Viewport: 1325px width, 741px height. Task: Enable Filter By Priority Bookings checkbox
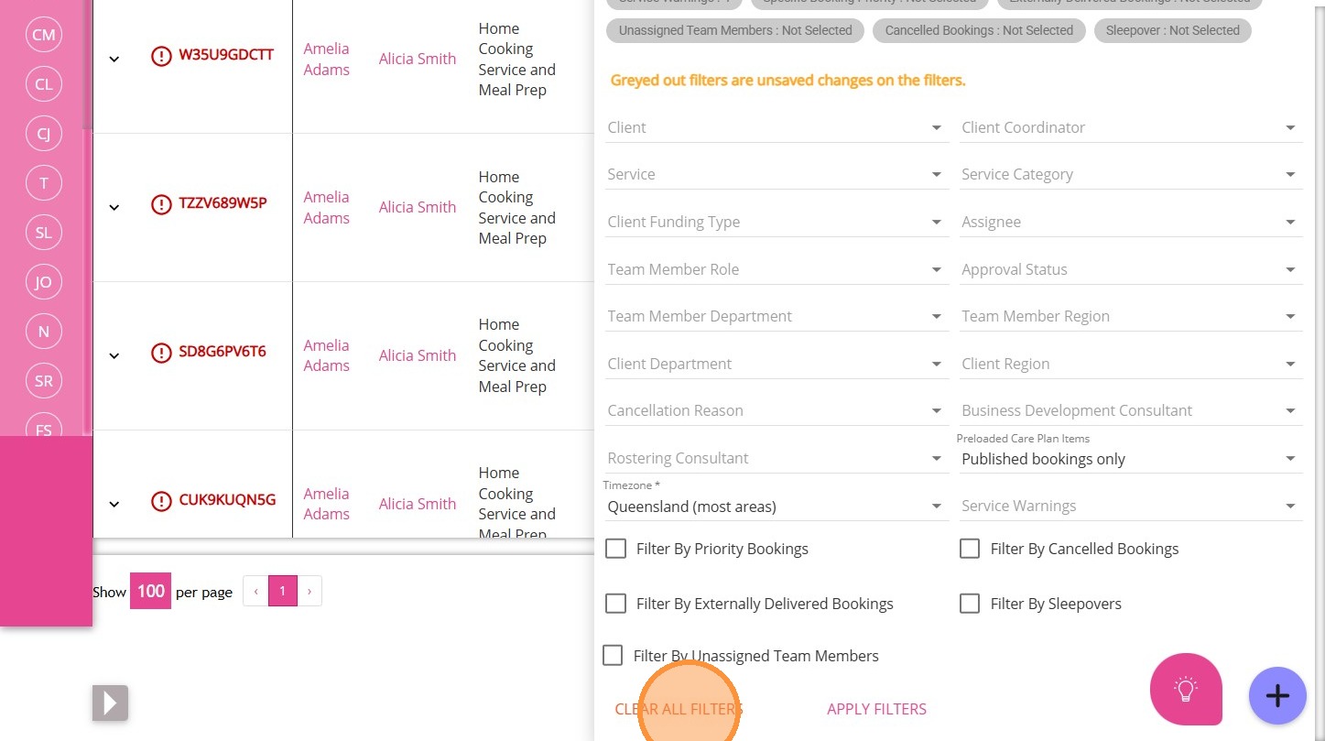[x=616, y=549]
